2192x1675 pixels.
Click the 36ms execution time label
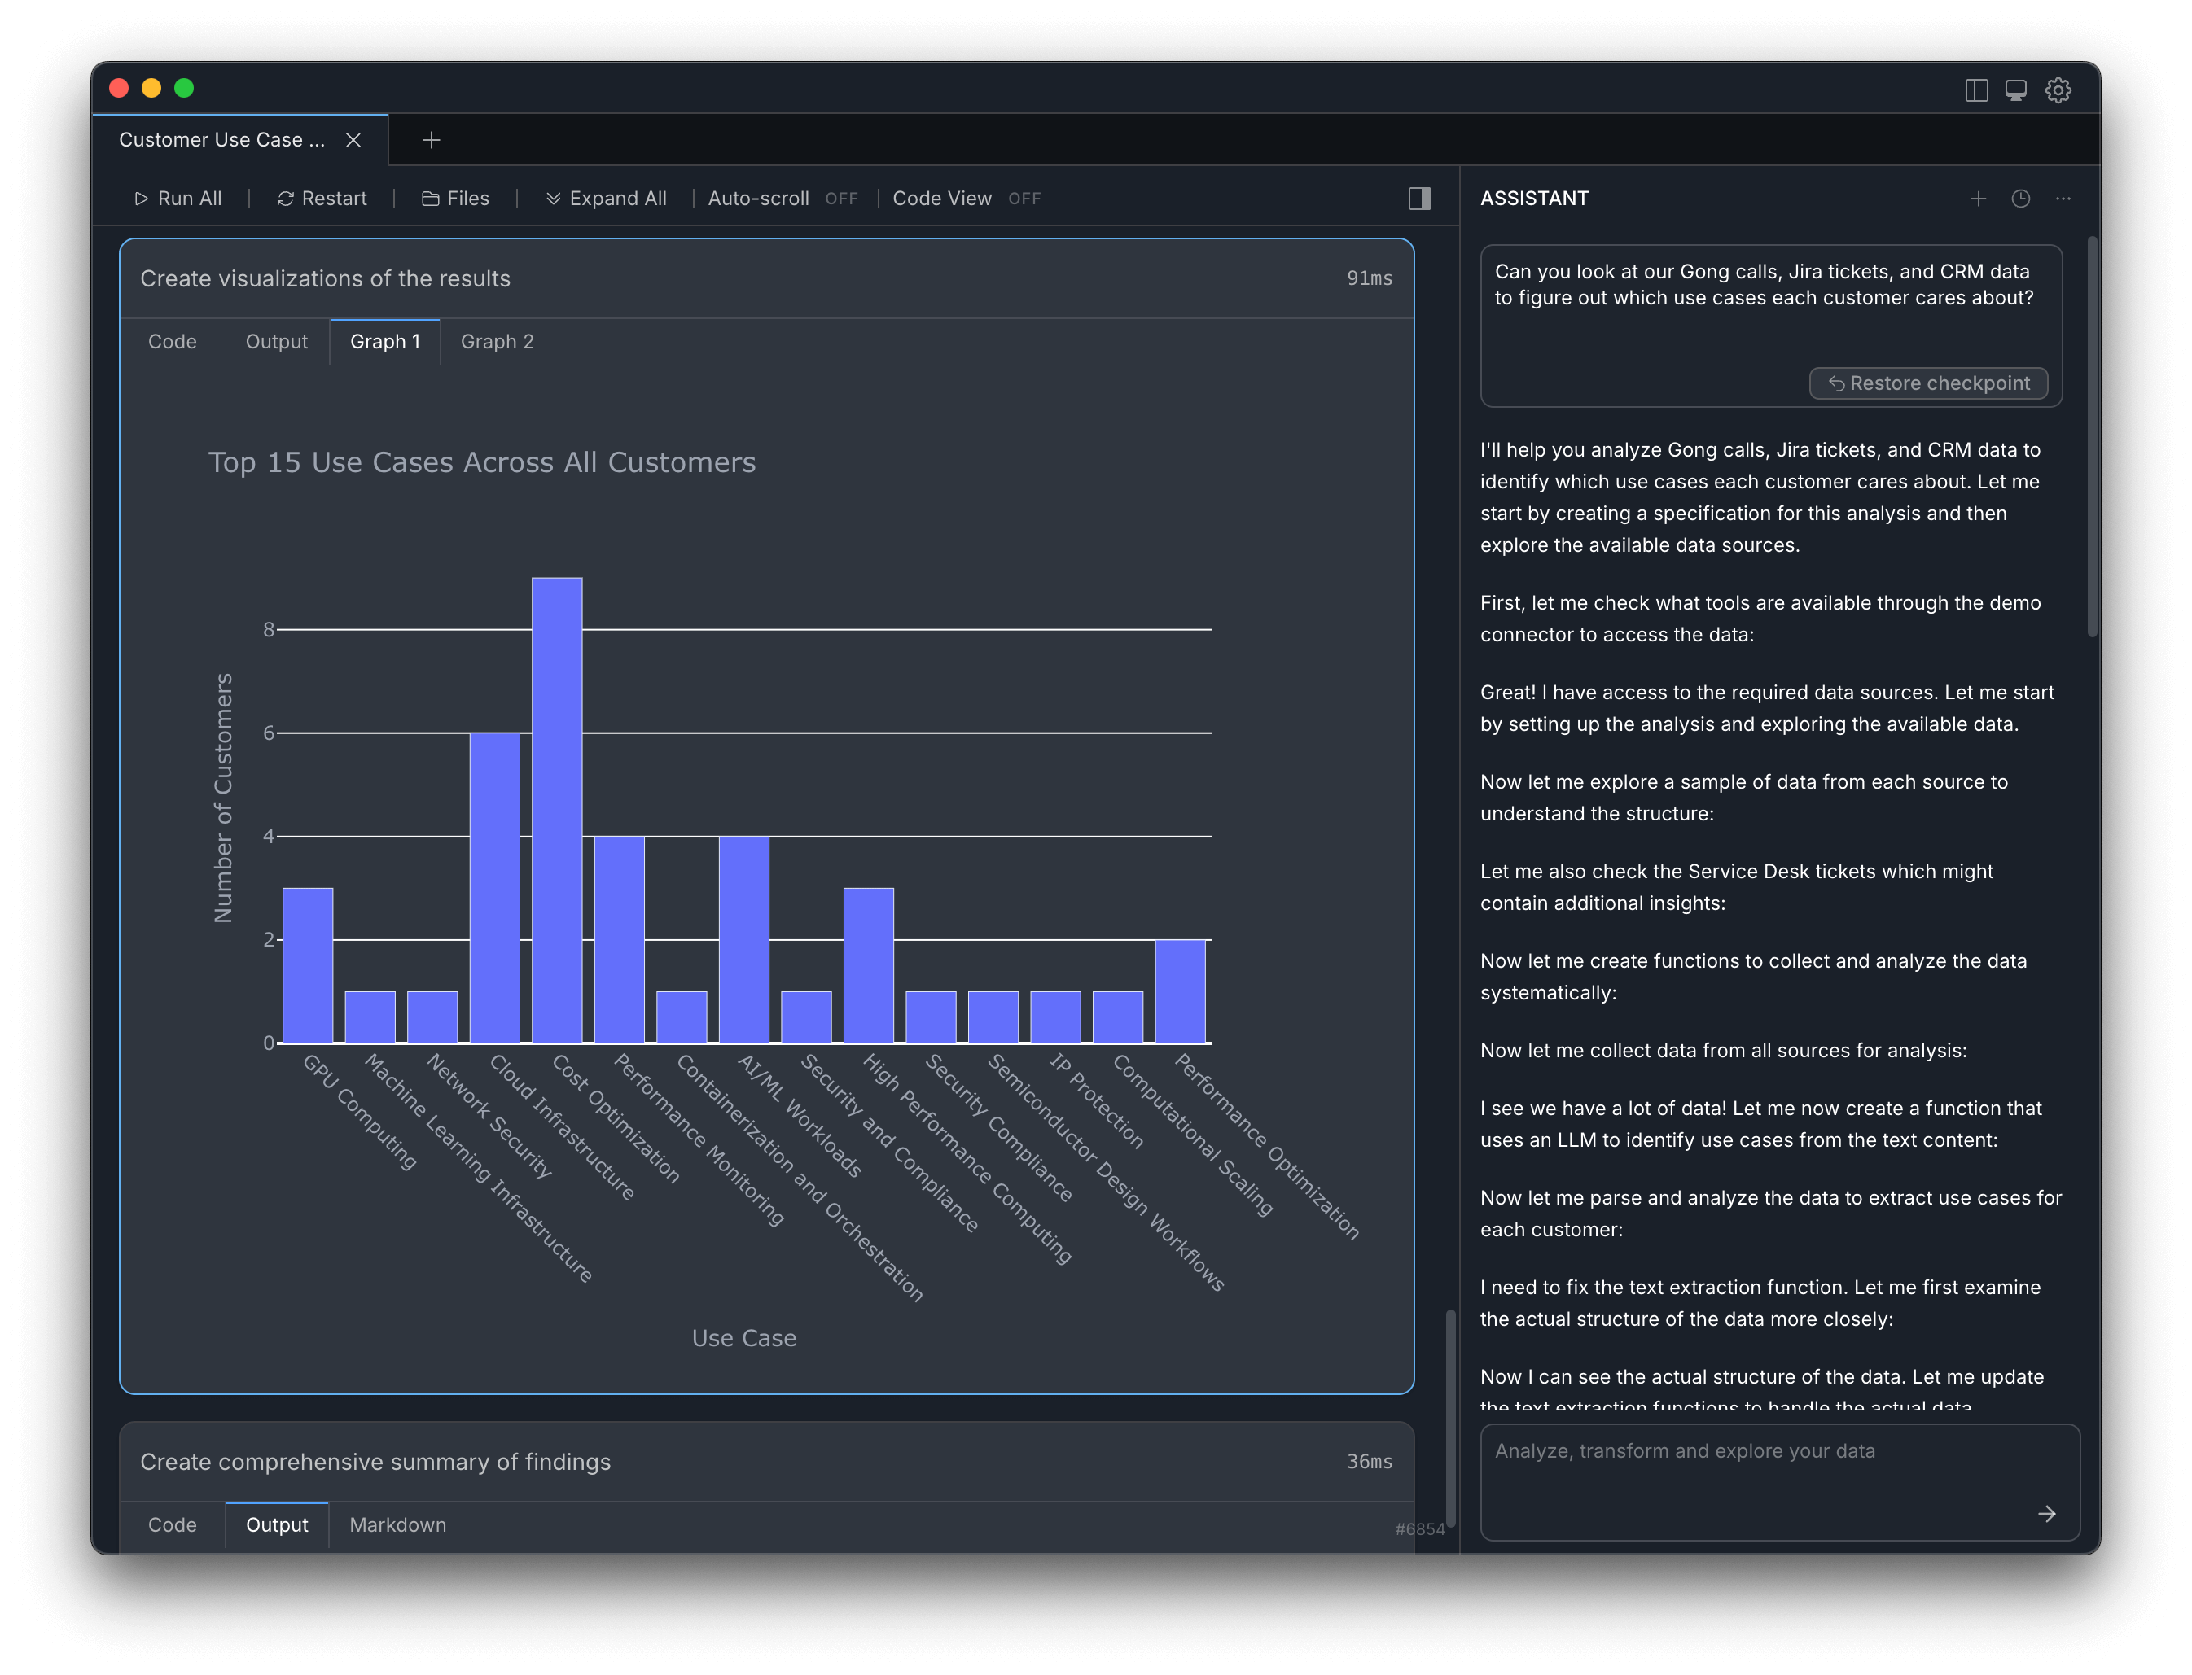[x=1370, y=1462]
